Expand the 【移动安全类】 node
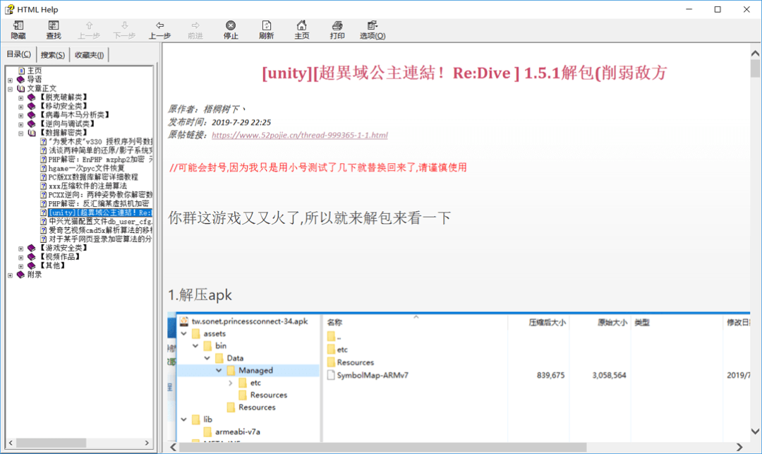The height and width of the screenshot is (454, 762). pos(21,107)
